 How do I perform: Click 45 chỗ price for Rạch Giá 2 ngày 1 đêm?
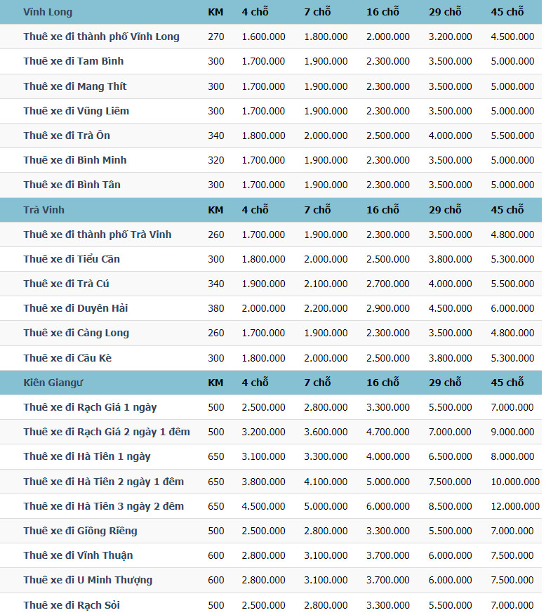[512, 432]
